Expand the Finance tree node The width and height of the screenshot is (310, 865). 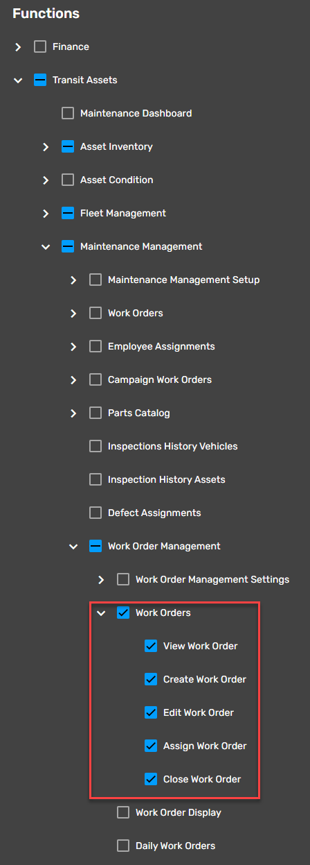[x=18, y=46]
